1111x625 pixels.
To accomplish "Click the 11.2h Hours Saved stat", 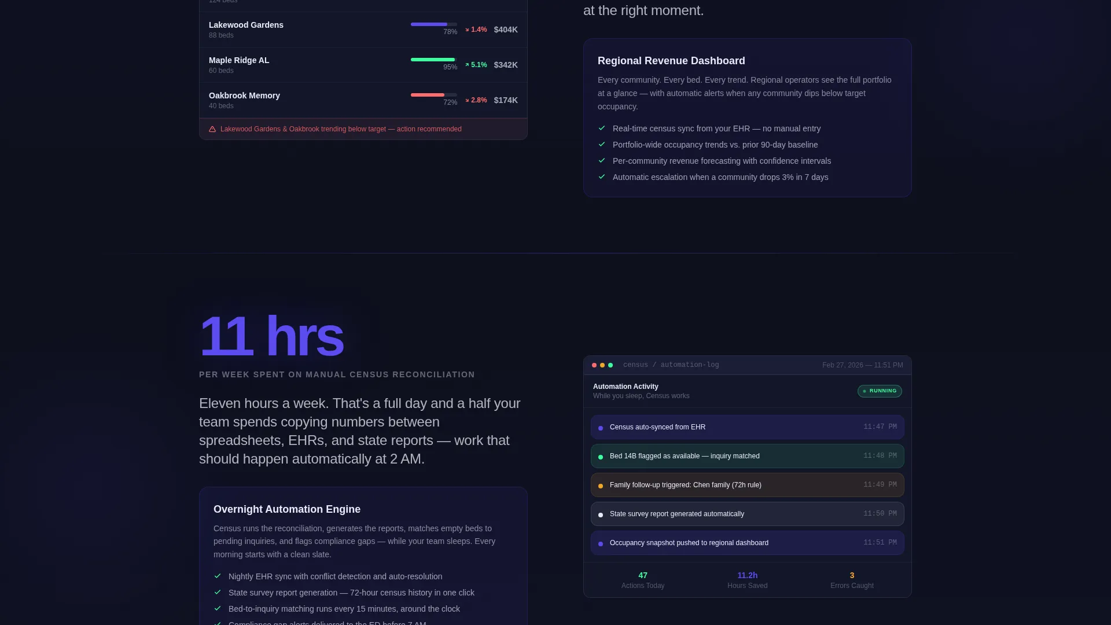I will (748, 580).
